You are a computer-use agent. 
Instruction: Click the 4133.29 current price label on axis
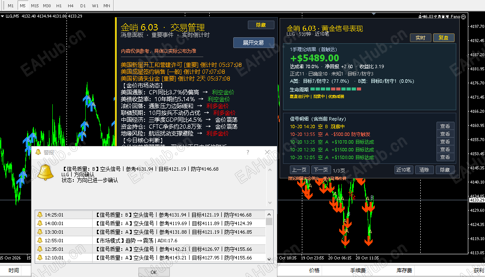click(x=477, y=200)
